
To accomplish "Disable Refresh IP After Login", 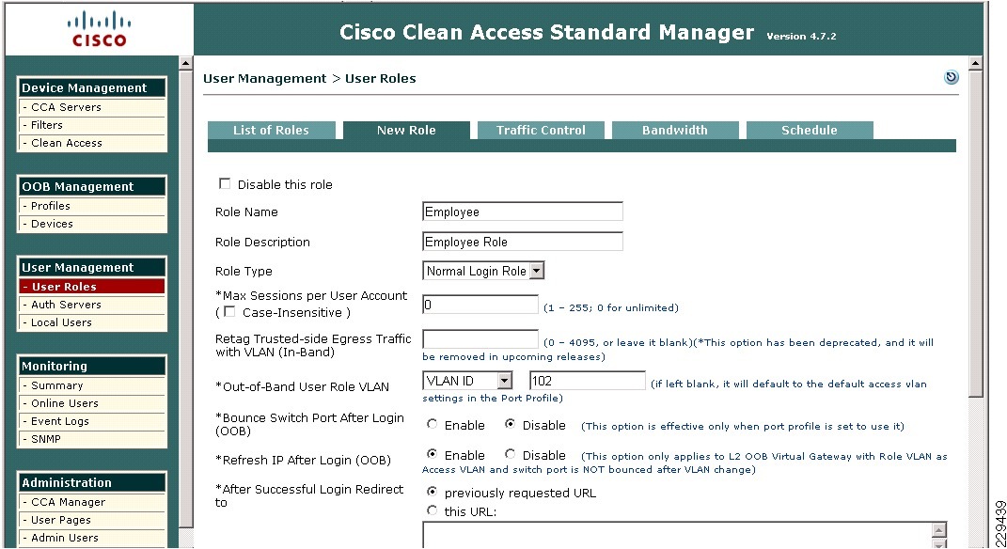I will click(510, 455).
